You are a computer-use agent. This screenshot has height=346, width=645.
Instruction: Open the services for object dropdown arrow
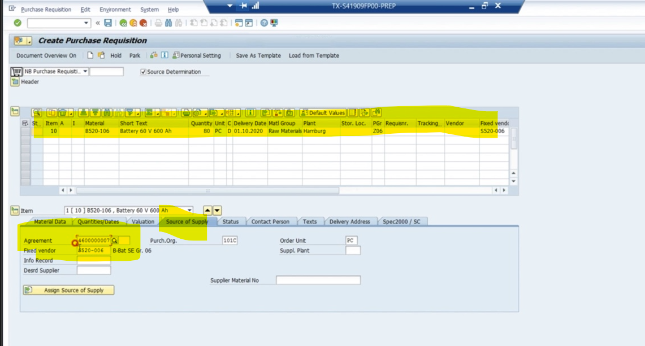29,41
